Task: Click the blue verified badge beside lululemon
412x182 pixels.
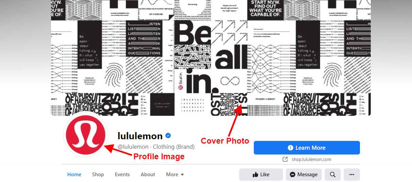Action: (x=168, y=136)
